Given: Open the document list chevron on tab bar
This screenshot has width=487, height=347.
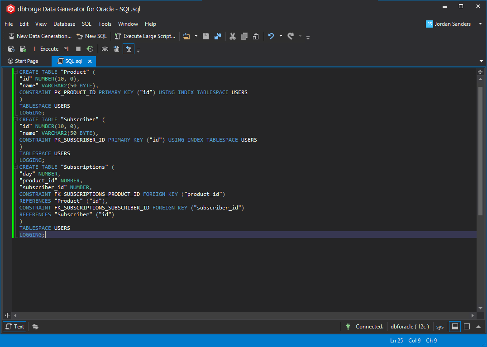Looking at the screenshot, I should [481, 61].
